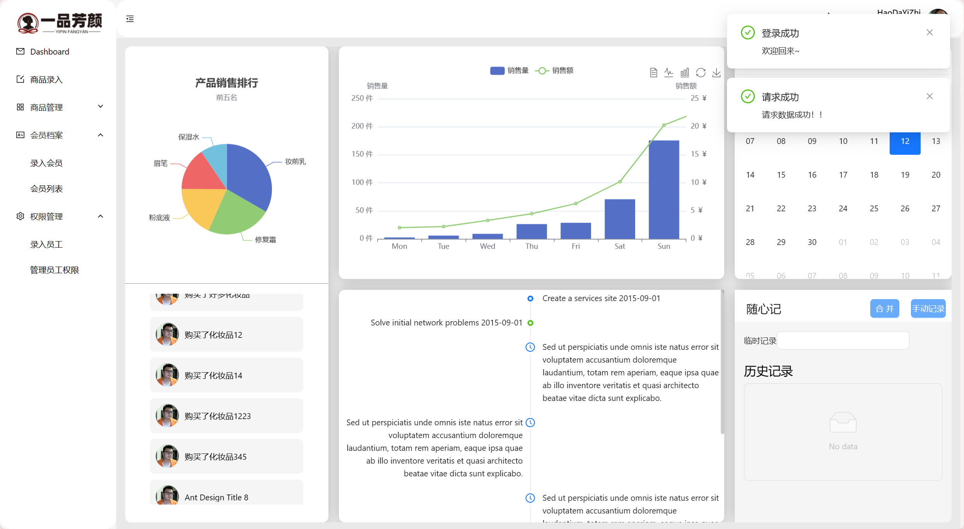
Task: Switch chart to bar type icon
Action: pos(685,72)
